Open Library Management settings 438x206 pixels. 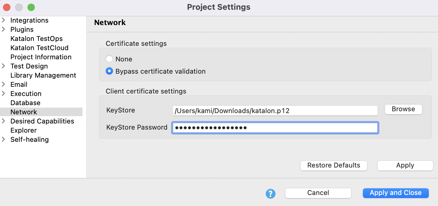coord(43,75)
